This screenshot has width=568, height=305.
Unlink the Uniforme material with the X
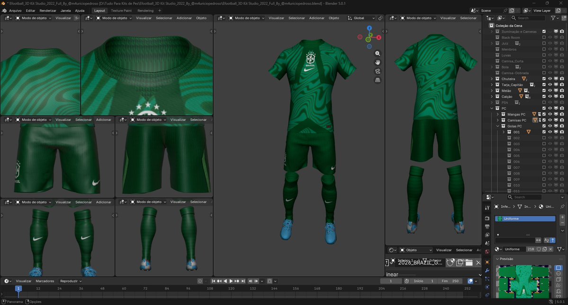click(x=550, y=249)
